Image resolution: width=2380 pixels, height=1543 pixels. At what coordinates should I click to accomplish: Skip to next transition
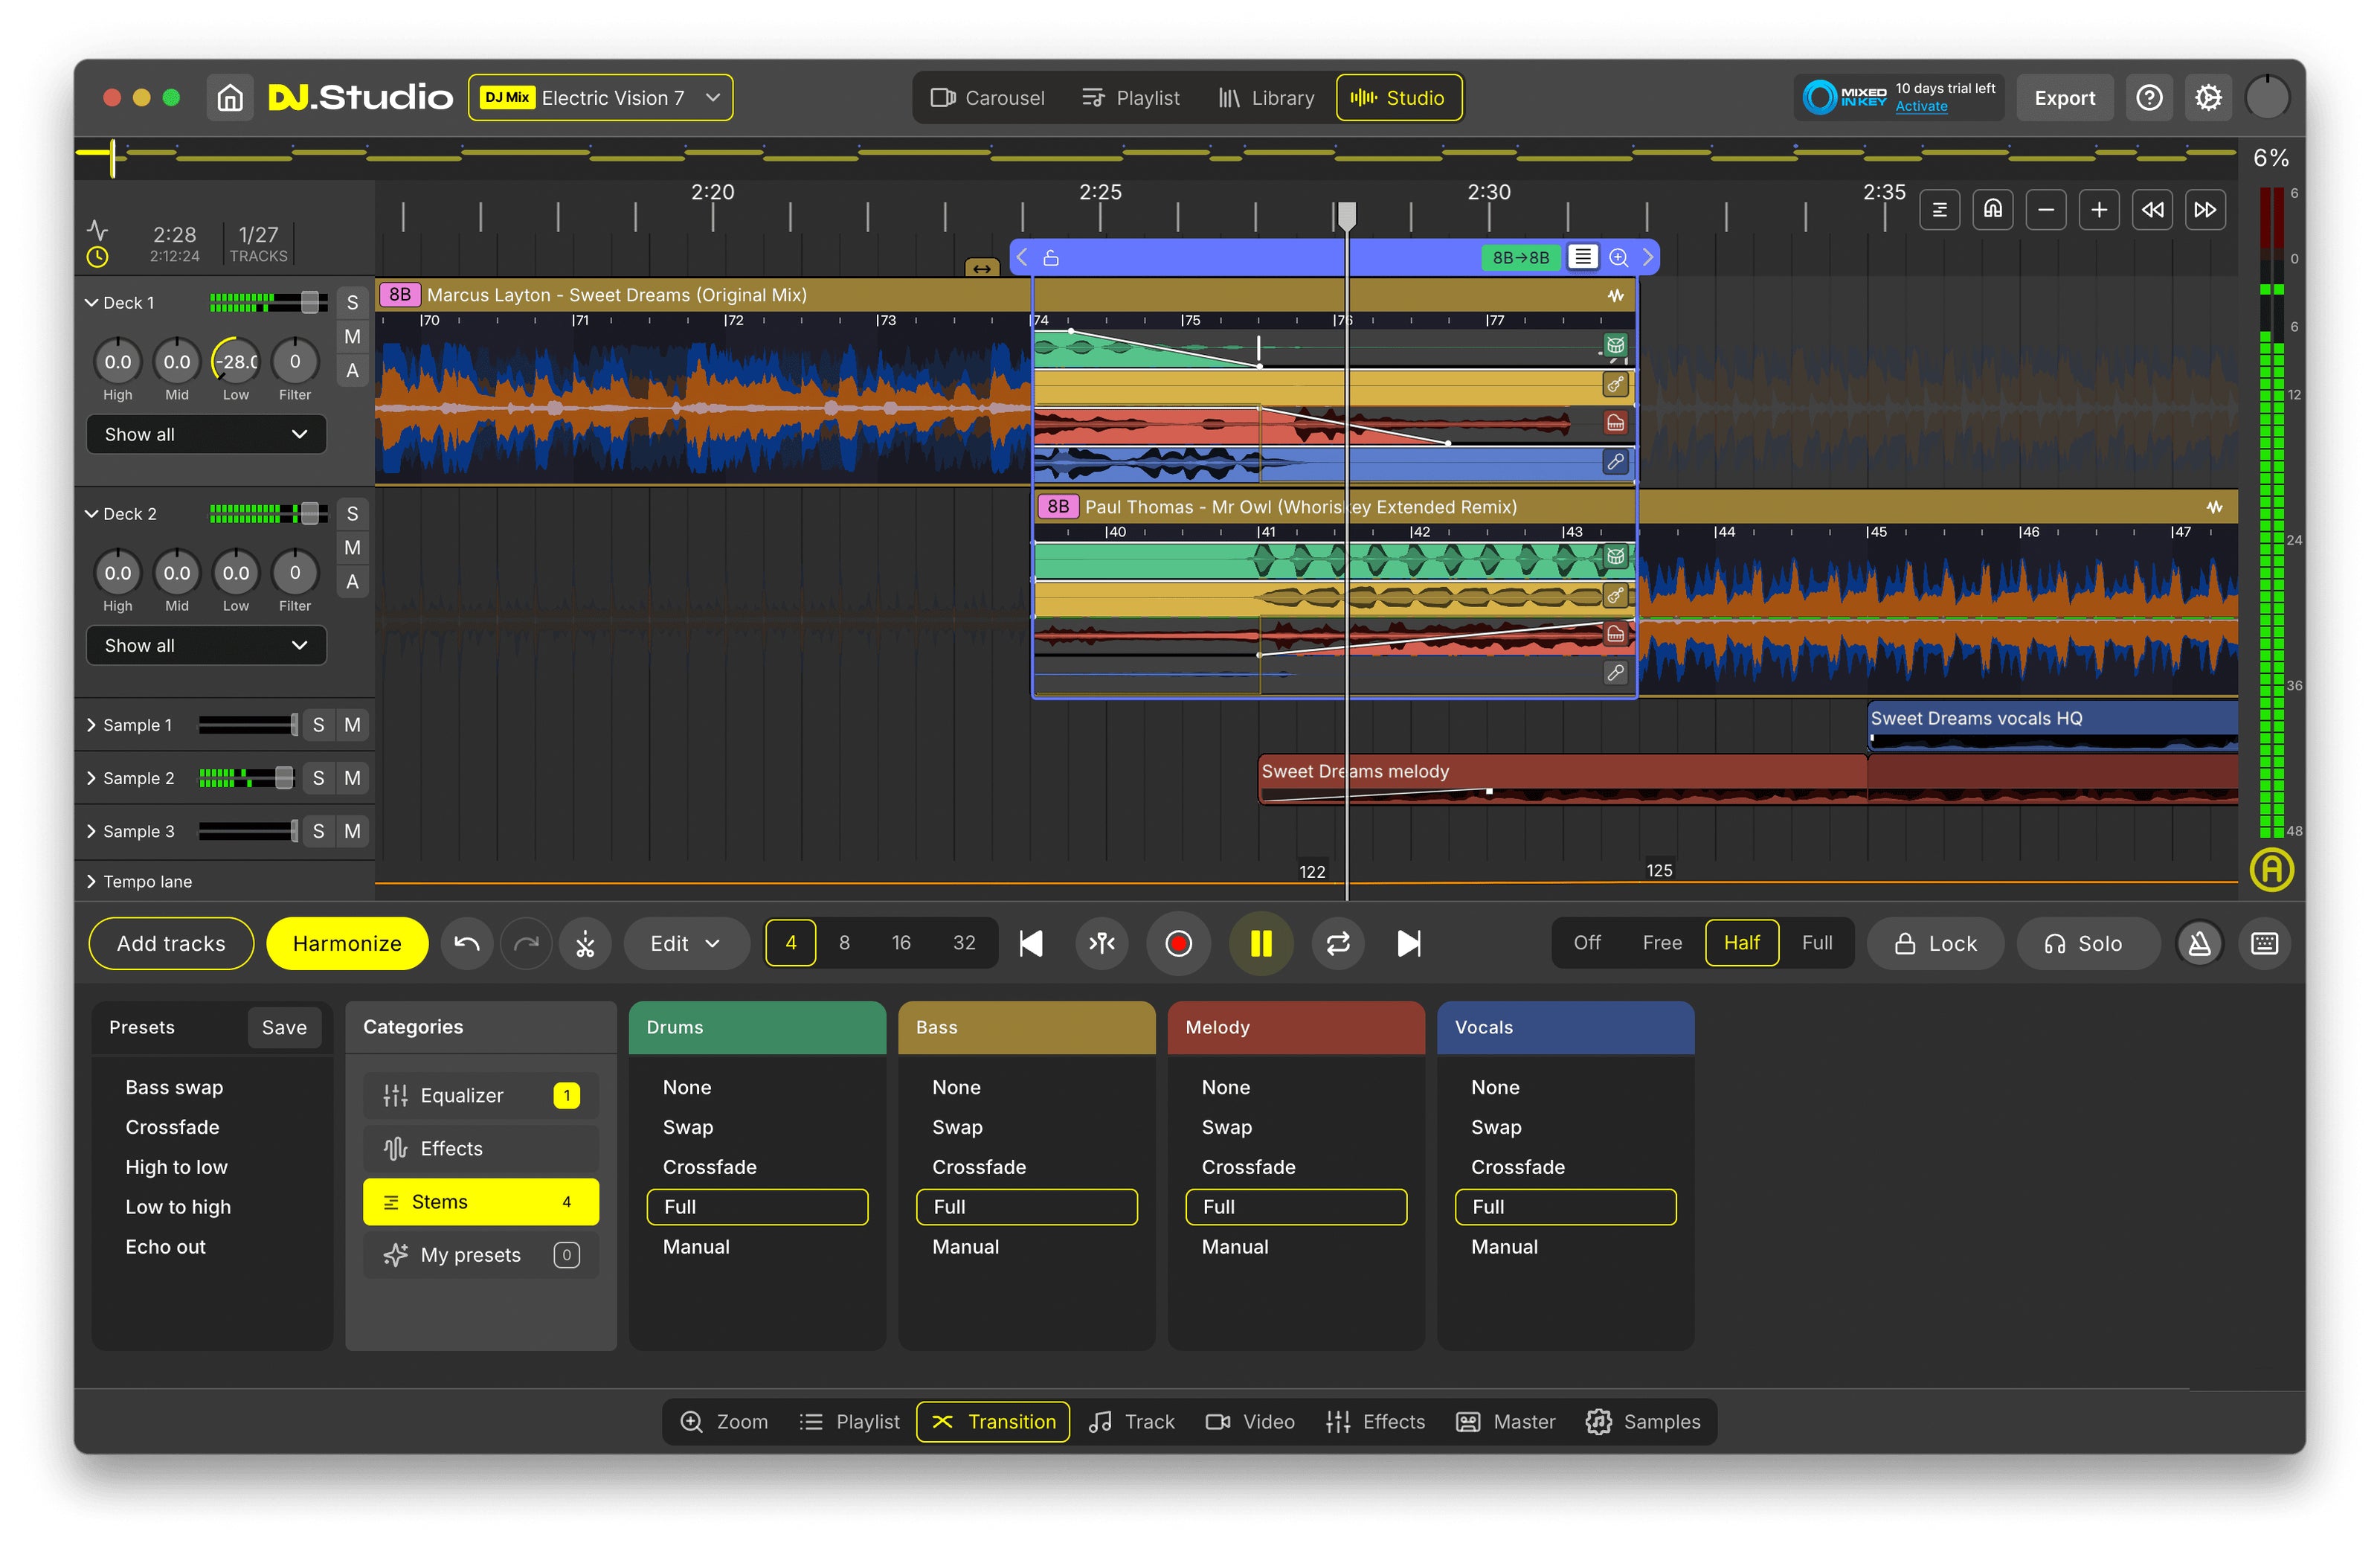click(x=1408, y=943)
